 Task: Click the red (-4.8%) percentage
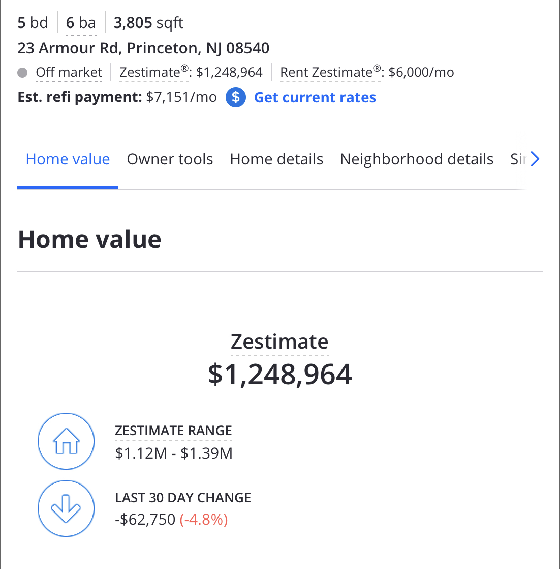click(x=204, y=520)
